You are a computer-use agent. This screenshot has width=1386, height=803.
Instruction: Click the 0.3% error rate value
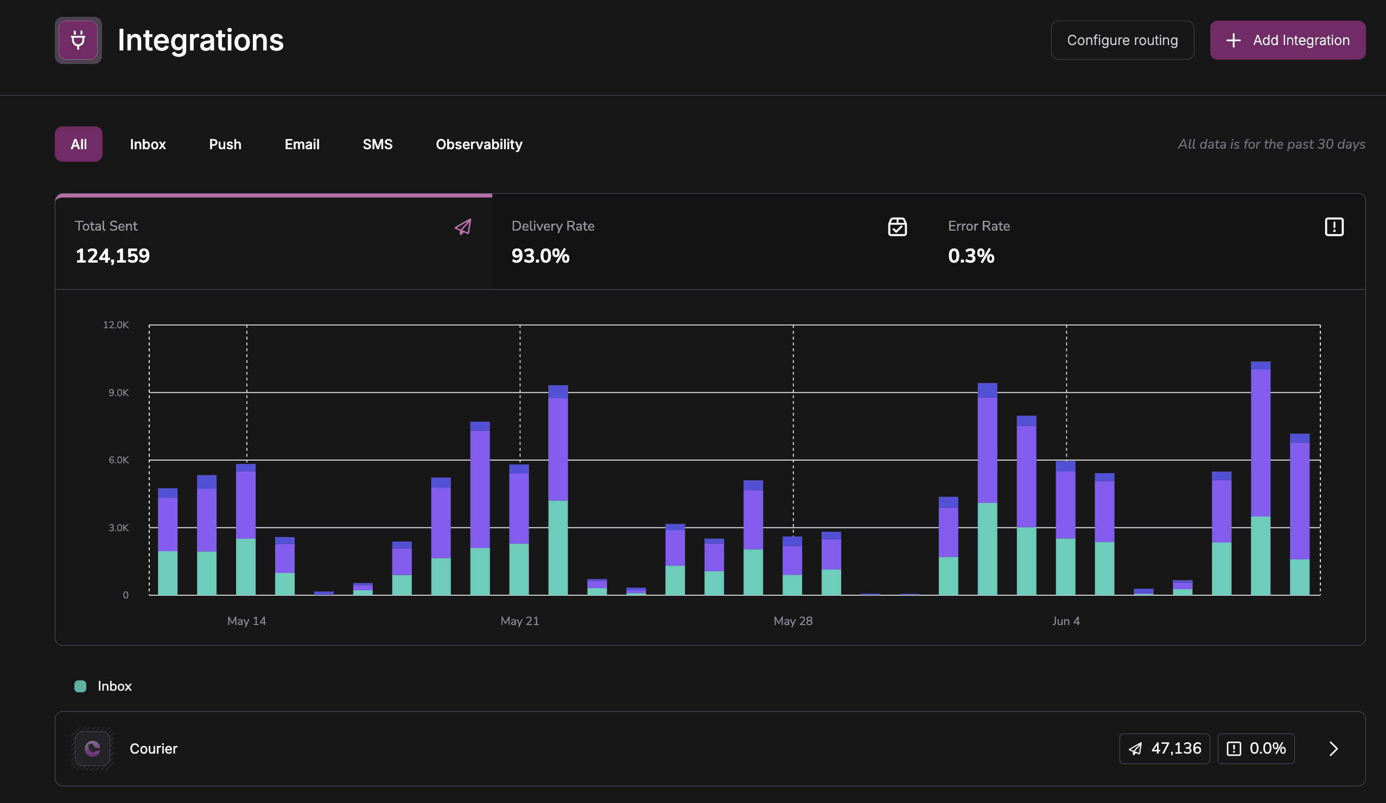[x=971, y=256]
